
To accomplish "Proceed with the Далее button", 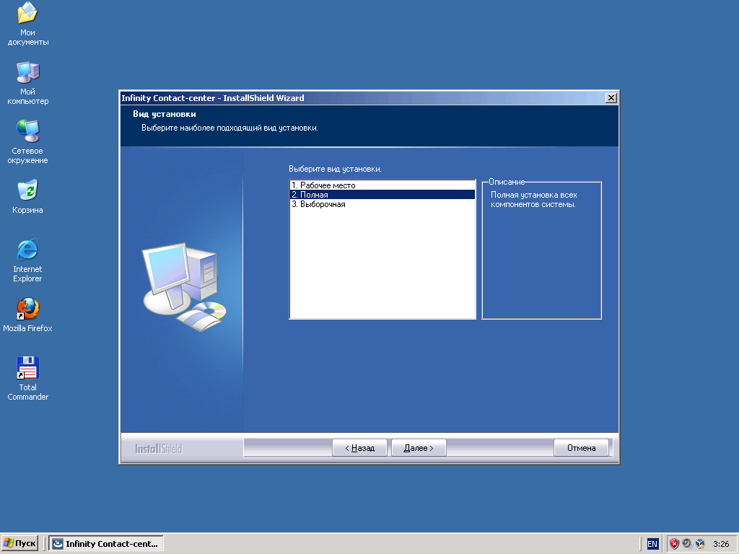I will [x=419, y=448].
